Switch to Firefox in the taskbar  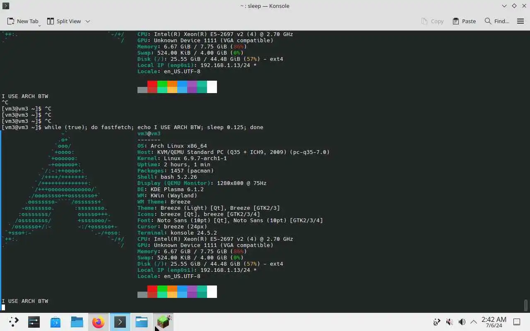pos(99,322)
